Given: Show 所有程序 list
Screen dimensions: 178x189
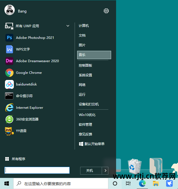Looking at the screenshot, I should point(19,159).
